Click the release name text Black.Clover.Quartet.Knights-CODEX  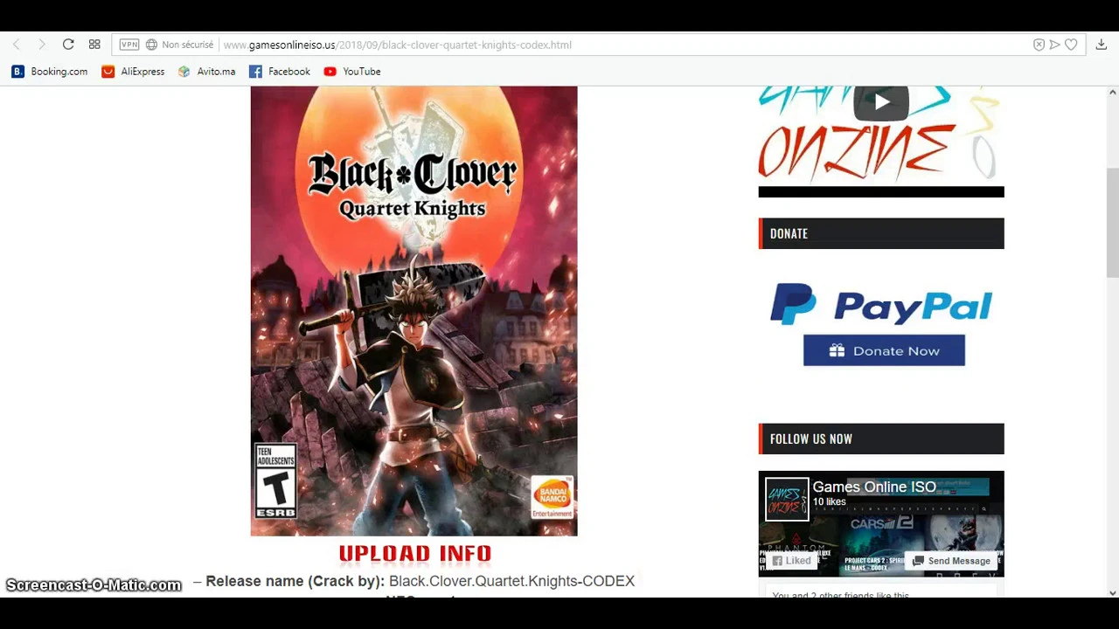tap(511, 581)
